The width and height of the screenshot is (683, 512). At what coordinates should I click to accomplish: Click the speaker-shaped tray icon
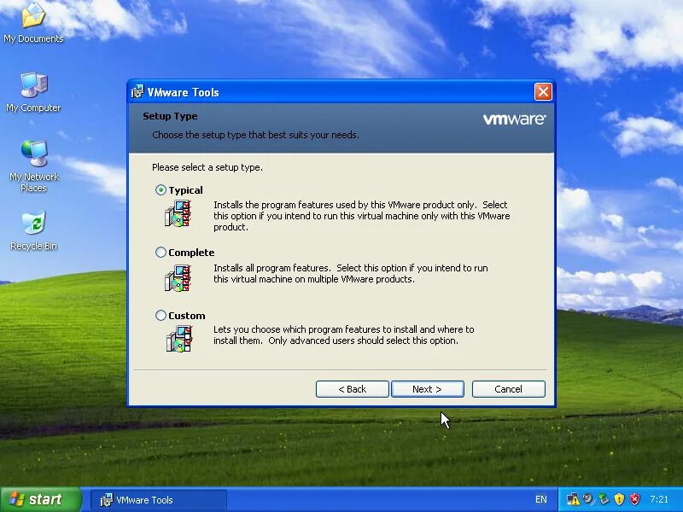tap(588, 499)
